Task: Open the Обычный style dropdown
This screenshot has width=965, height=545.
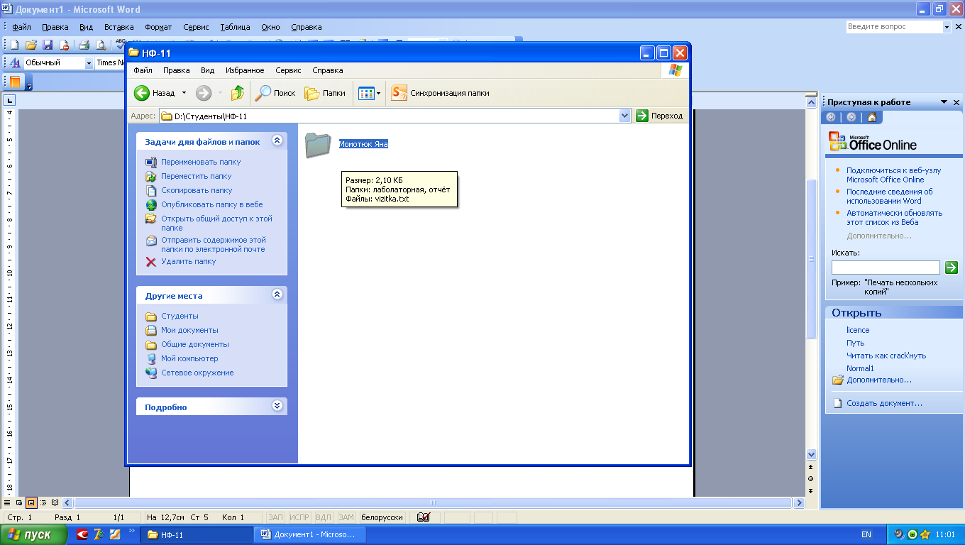Action: [x=89, y=62]
